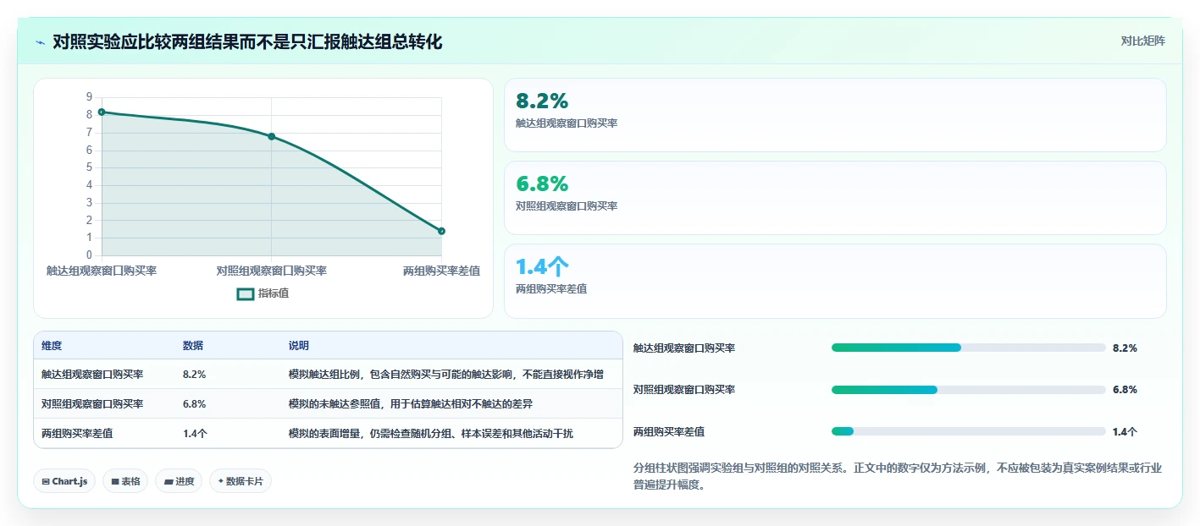
Task: Click progress value 8.2% beside bar
Action: 1125,348
